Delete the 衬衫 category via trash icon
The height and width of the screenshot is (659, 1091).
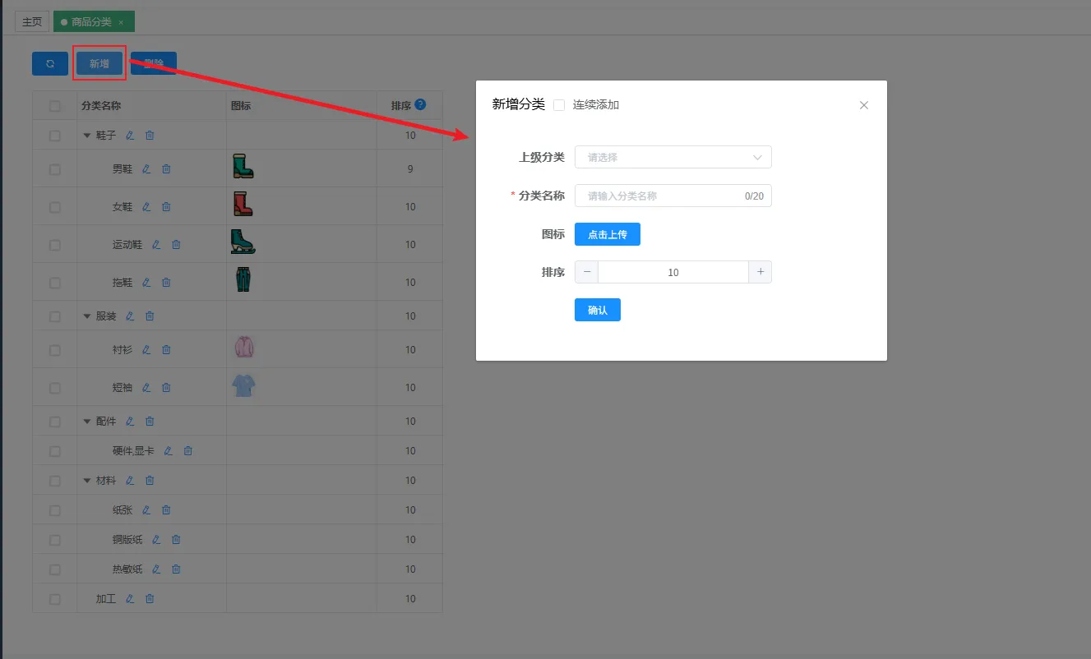tap(166, 350)
